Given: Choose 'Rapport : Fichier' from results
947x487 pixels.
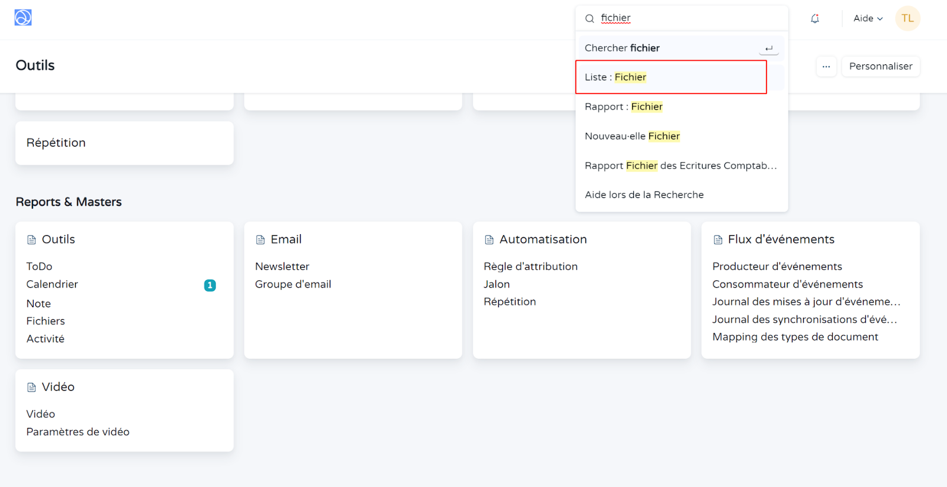Looking at the screenshot, I should coord(623,107).
